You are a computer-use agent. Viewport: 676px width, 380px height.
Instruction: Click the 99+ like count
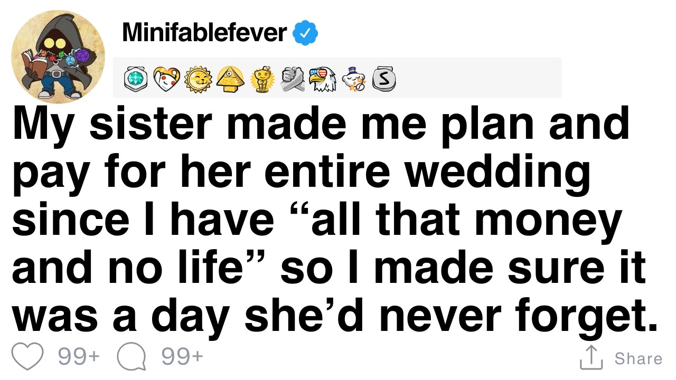79,357
